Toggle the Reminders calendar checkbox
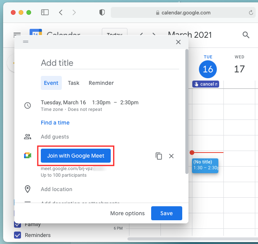The height and width of the screenshot is (244, 258). [17, 235]
